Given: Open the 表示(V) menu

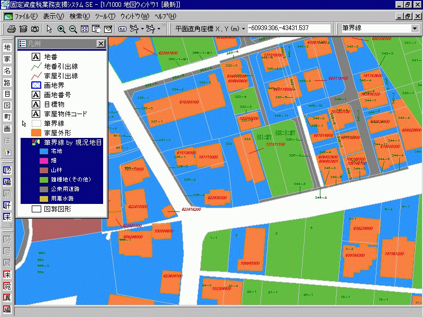Looking at the screenshot, I should pos(53,16).
